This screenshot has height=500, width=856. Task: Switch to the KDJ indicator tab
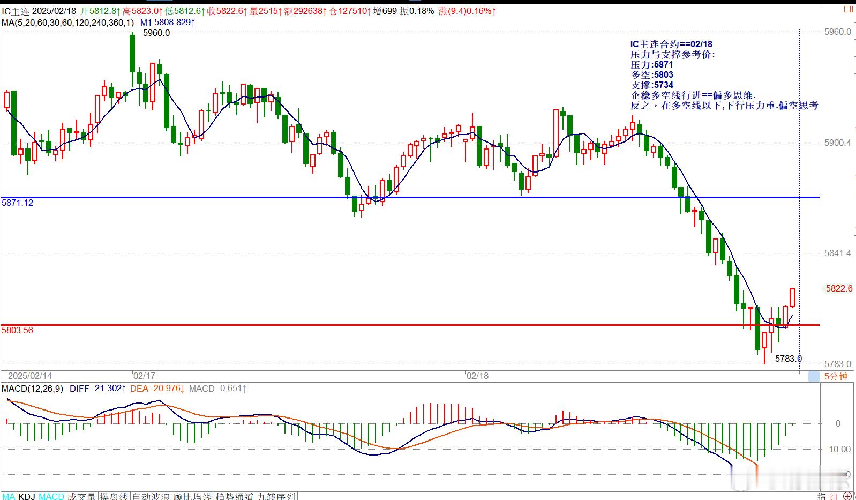tap(27, 496)
